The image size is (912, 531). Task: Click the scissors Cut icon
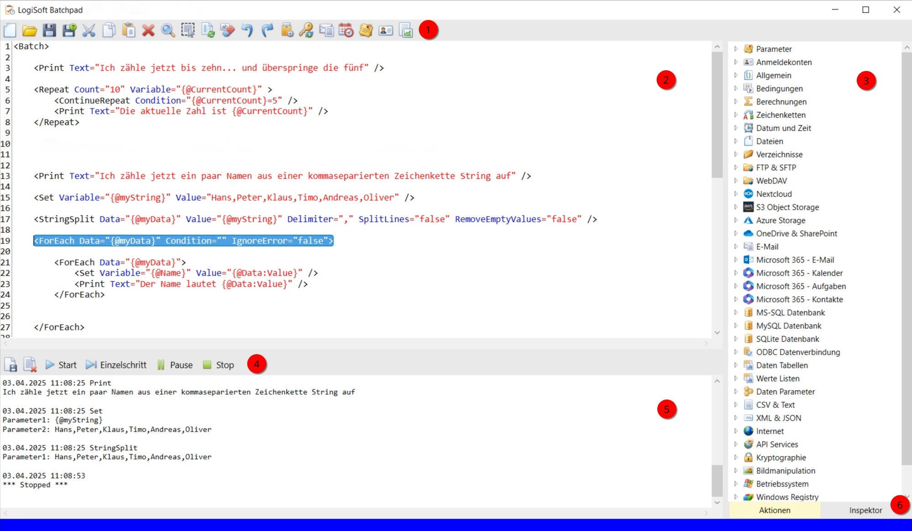pos(88,31)
